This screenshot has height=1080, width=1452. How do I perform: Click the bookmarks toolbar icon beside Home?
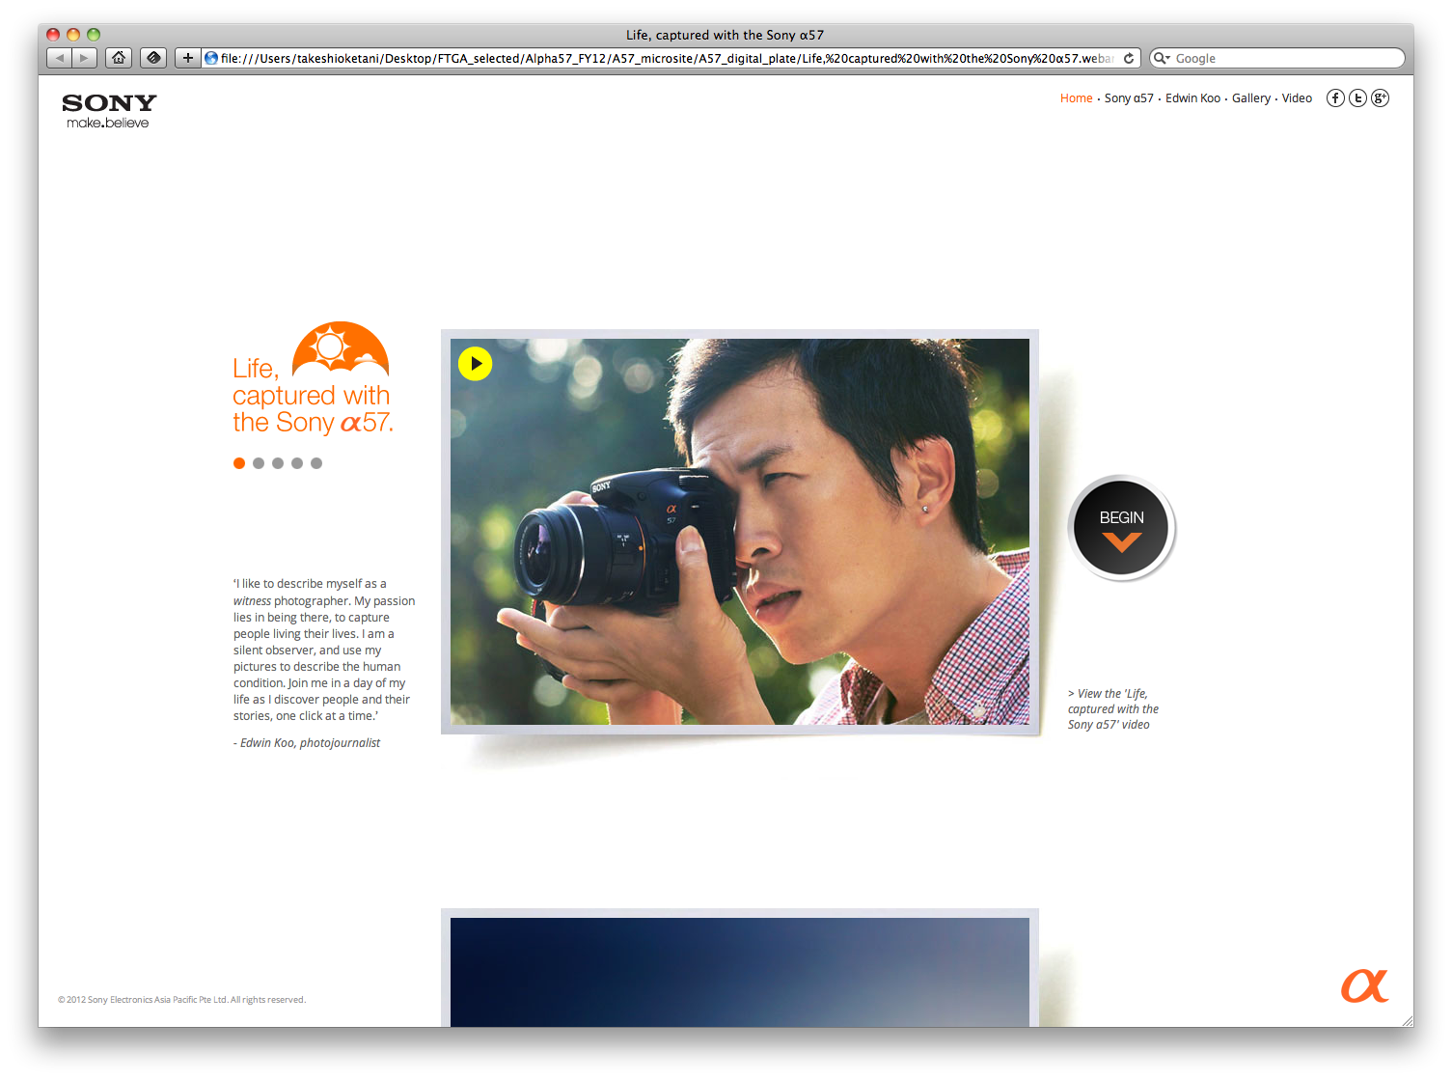click(x=153, y=58)
